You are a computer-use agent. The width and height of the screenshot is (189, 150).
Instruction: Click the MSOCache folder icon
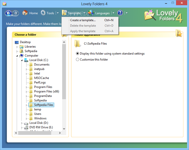[31, 78]
